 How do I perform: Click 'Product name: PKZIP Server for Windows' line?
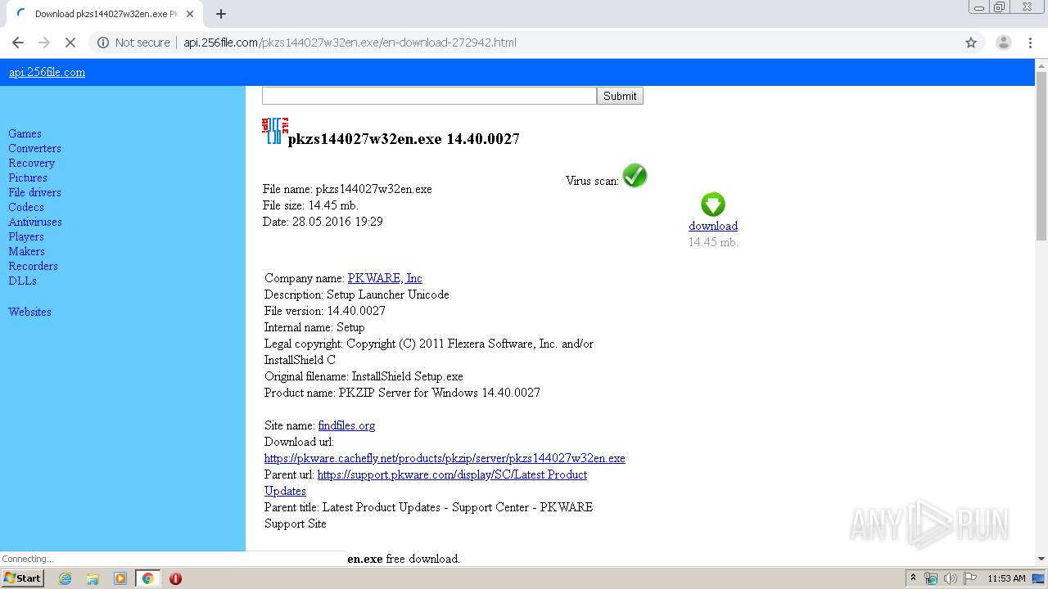[402, 393]
